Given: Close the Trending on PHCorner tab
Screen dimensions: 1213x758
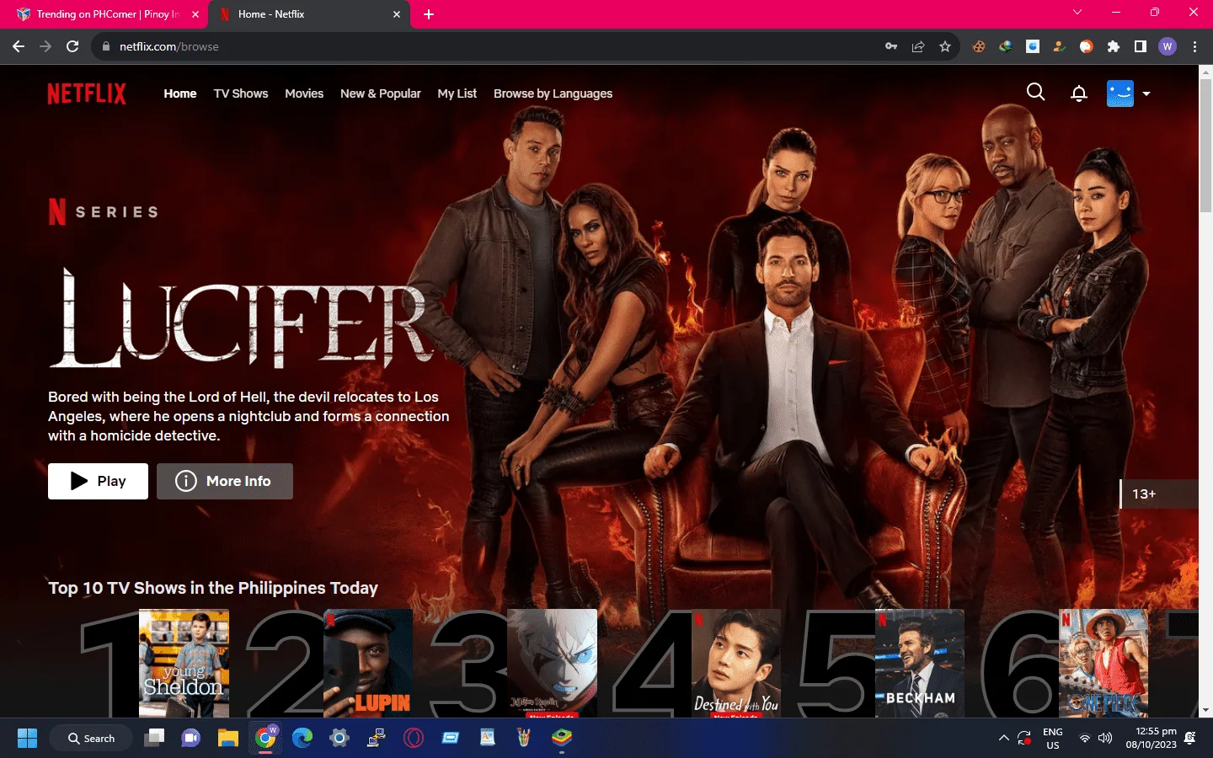Looking at the screenshot, I should click(195, 14).
